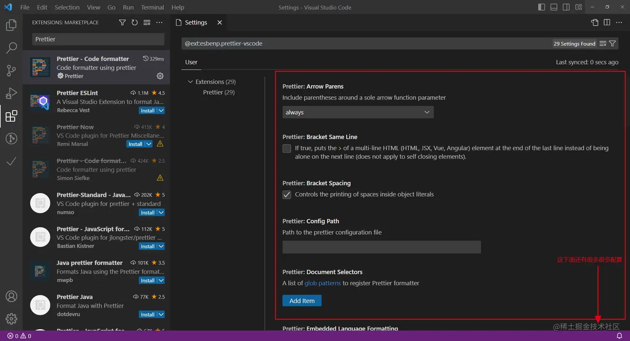This screenshot has width=630, height=341.
Task: Open the Arrow Parens 'always' dropdown
Action: [x=358, y=112]
